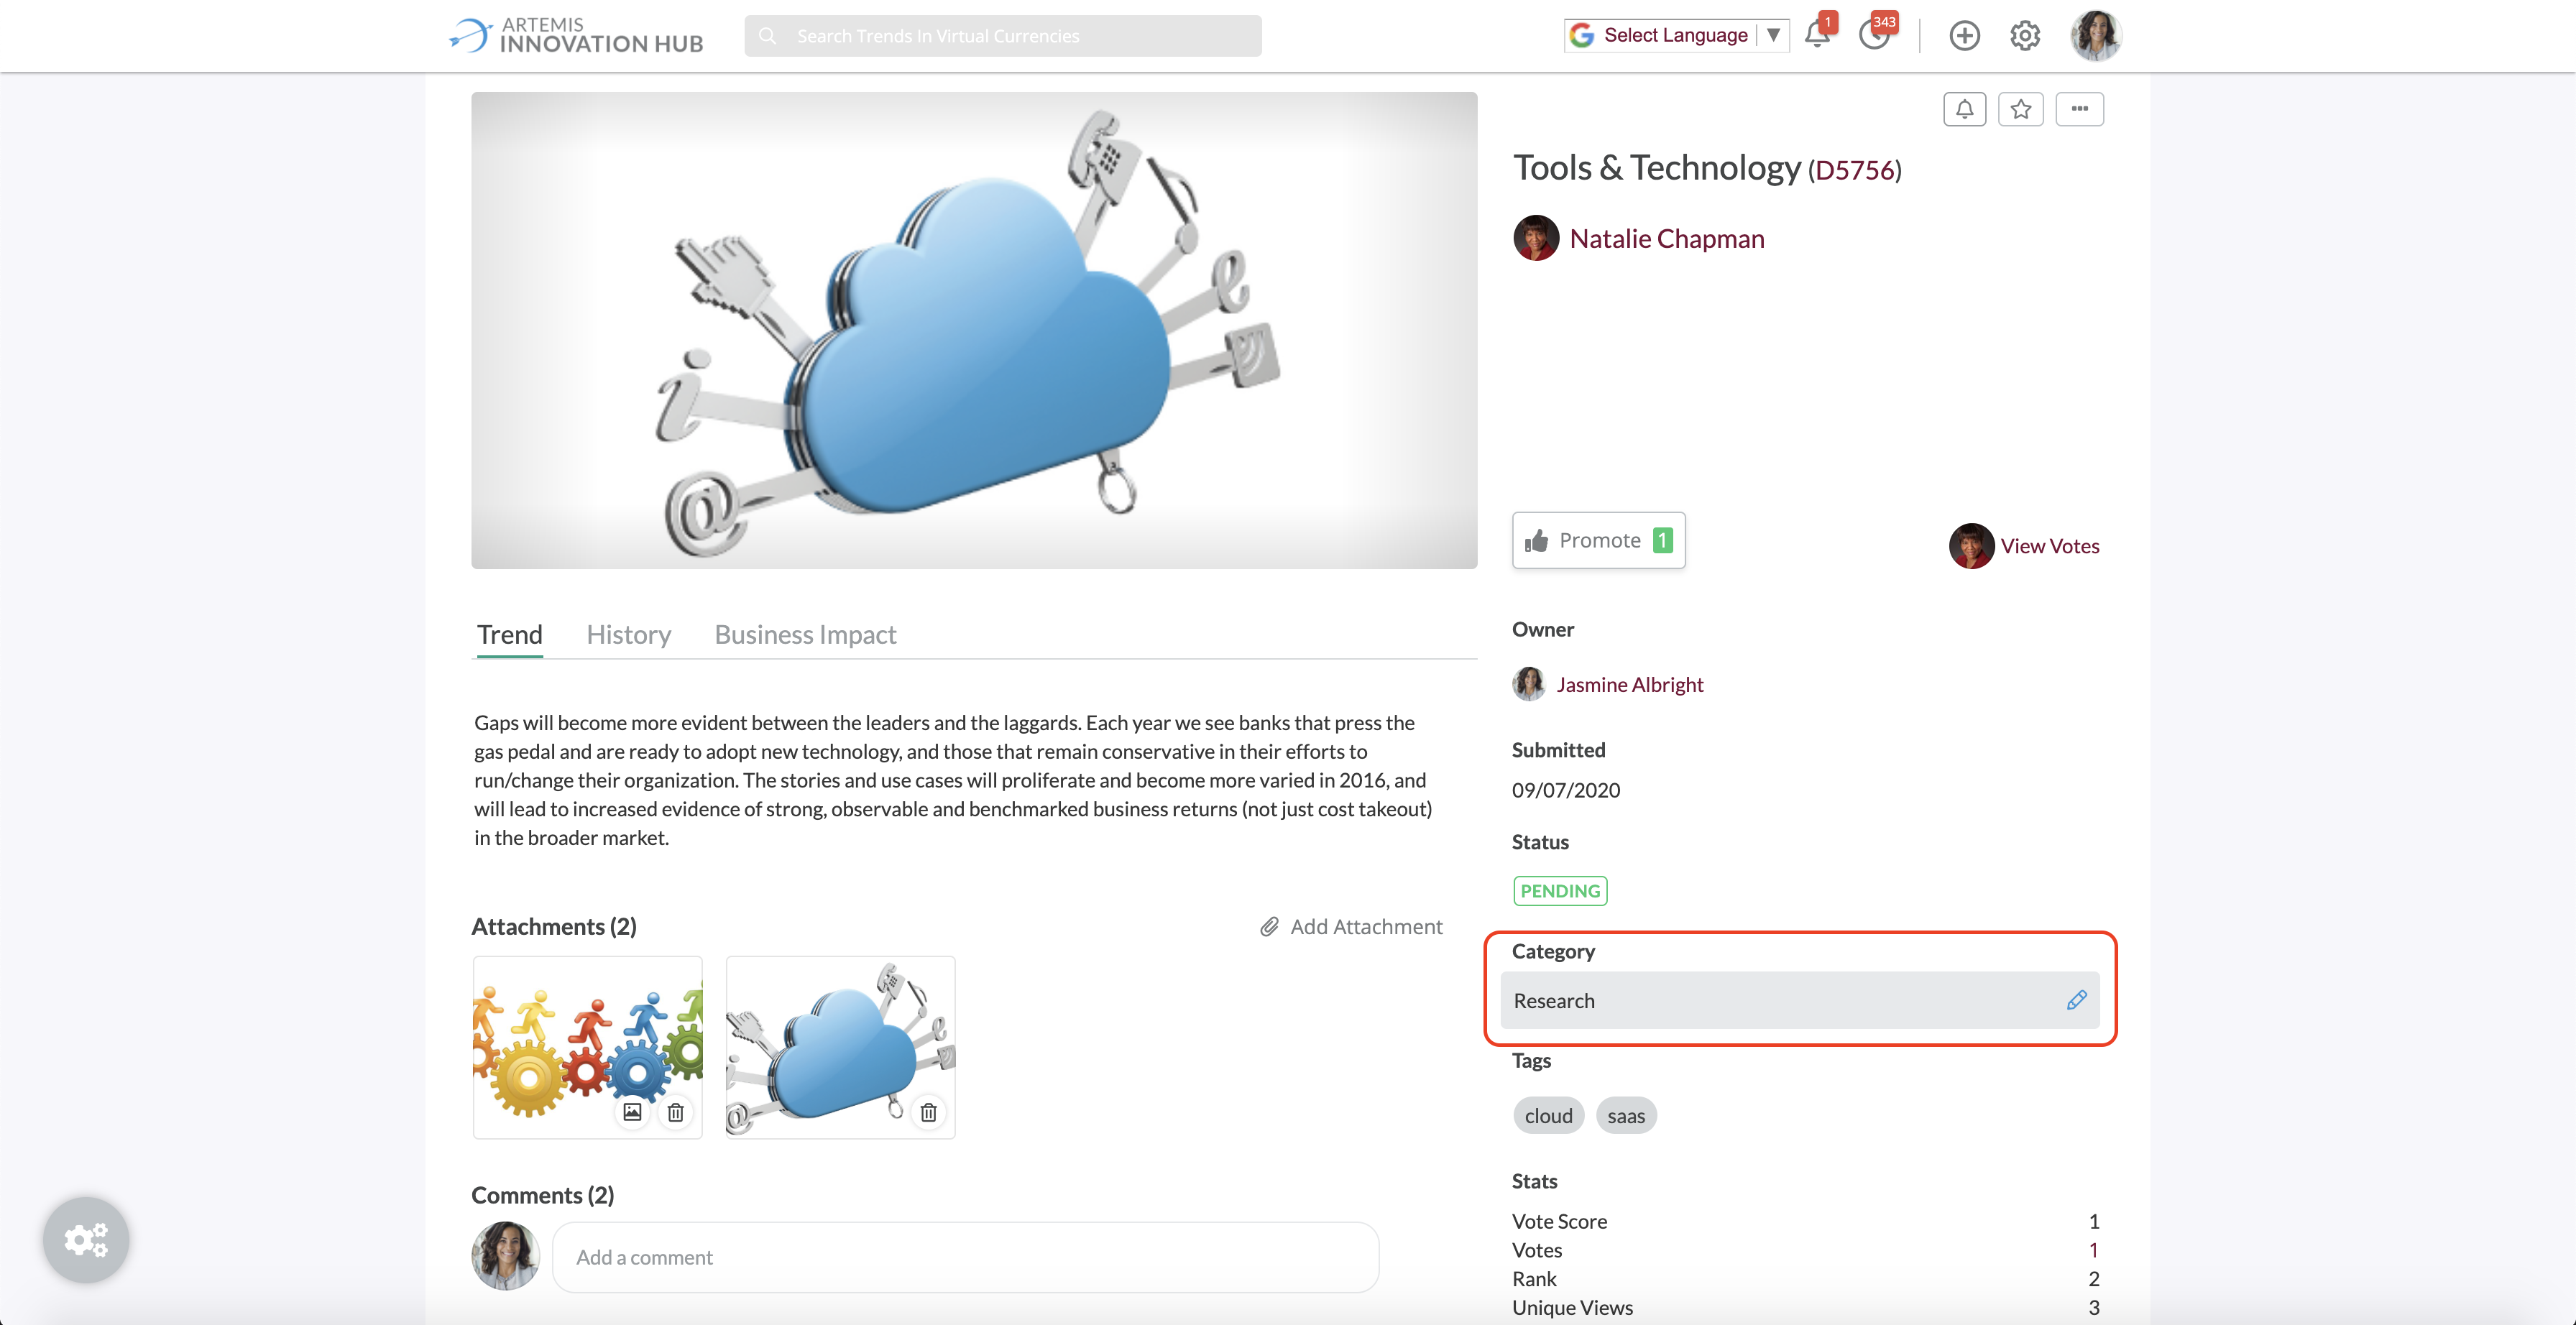Edit category with the pencil icon
The height and width of the screenshot is (1325, 2576).
point(2077,1000)
